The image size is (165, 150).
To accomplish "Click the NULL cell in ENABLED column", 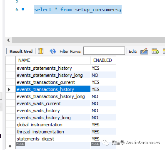I will [x=103, y=145].
